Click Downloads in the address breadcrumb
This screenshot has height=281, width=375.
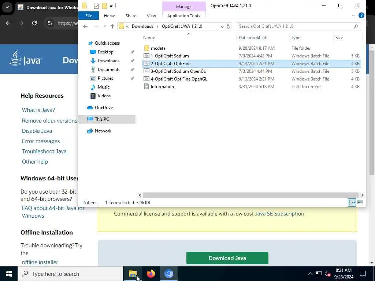[142, 26]
